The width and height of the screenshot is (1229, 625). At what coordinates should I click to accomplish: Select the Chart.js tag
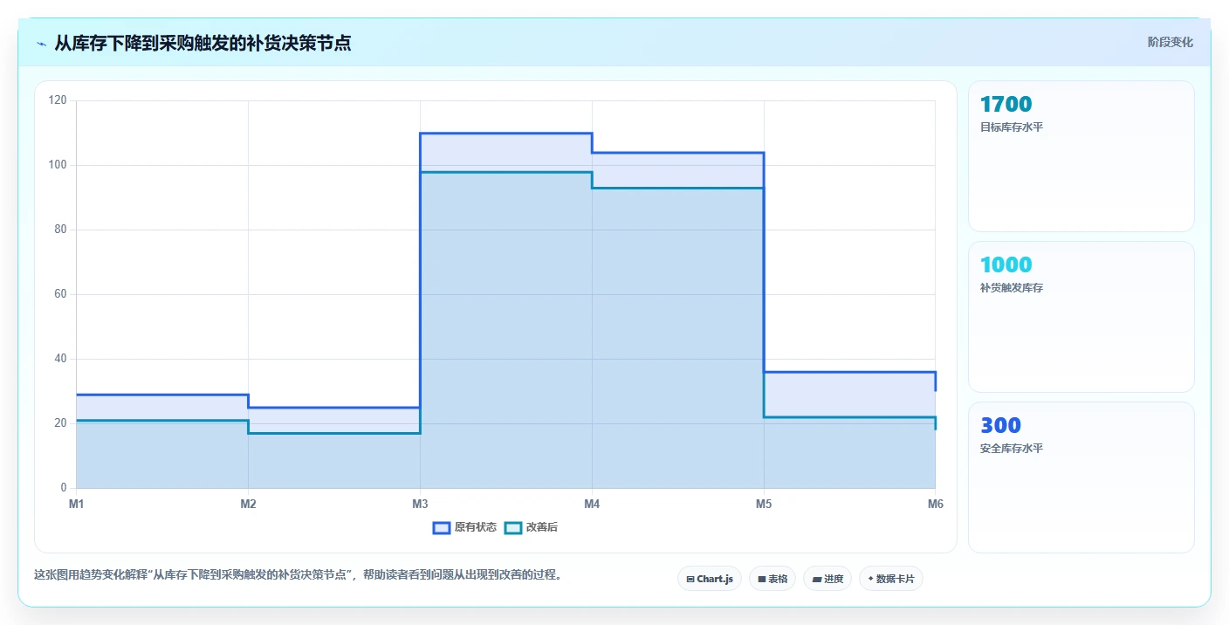710,579
